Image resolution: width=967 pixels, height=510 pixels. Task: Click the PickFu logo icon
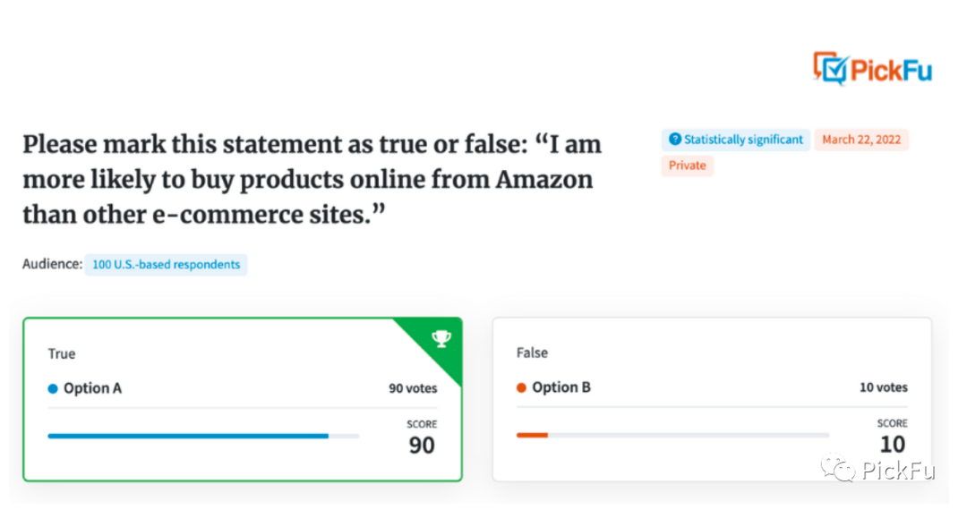[830, 69]
